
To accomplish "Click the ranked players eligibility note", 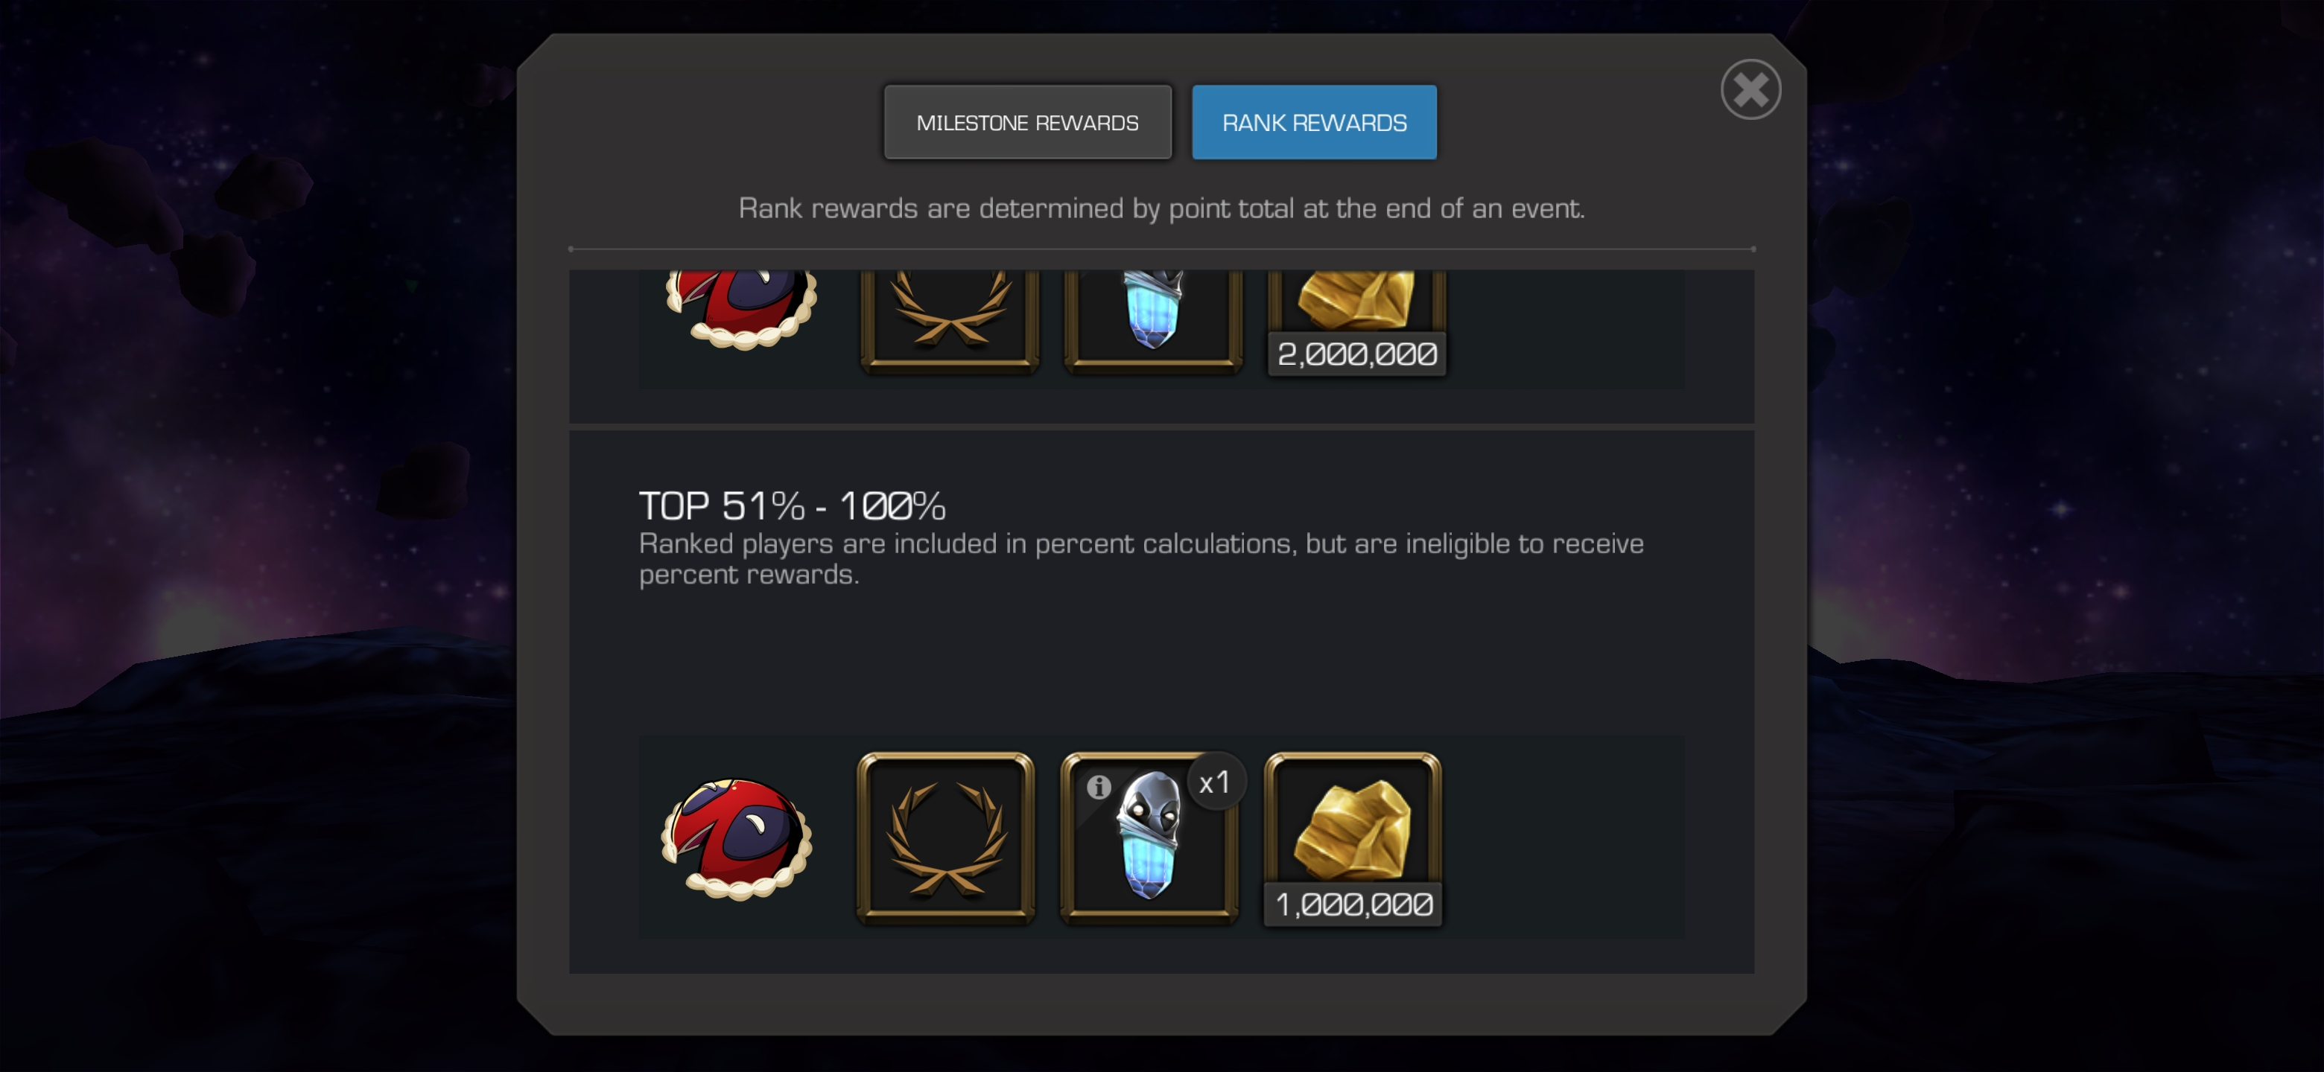I will coord(1141,559).
